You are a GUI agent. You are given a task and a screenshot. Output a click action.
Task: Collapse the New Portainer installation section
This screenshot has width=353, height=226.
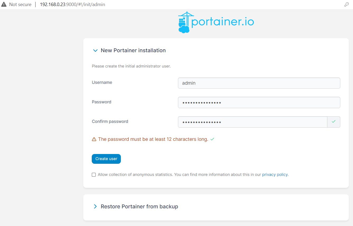tap(95, 50)
